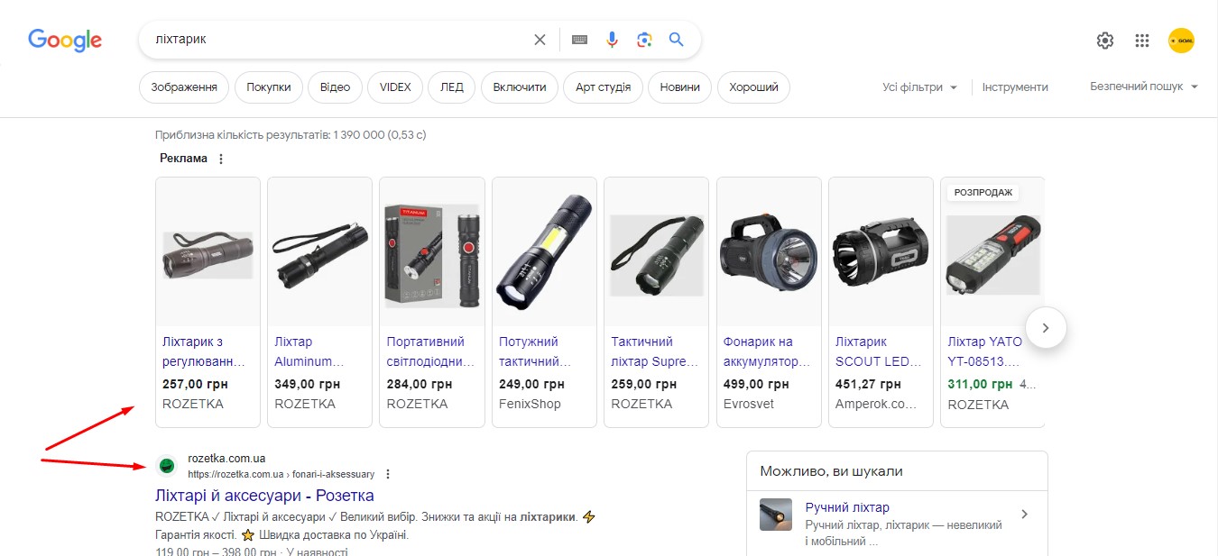The width and height of the screenshot is (1218, 556).
Task: Expand the Усі фільтри dropdown
Action: click(920, 87)
